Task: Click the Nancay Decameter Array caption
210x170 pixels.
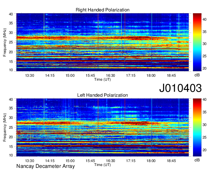Action: 45,166
